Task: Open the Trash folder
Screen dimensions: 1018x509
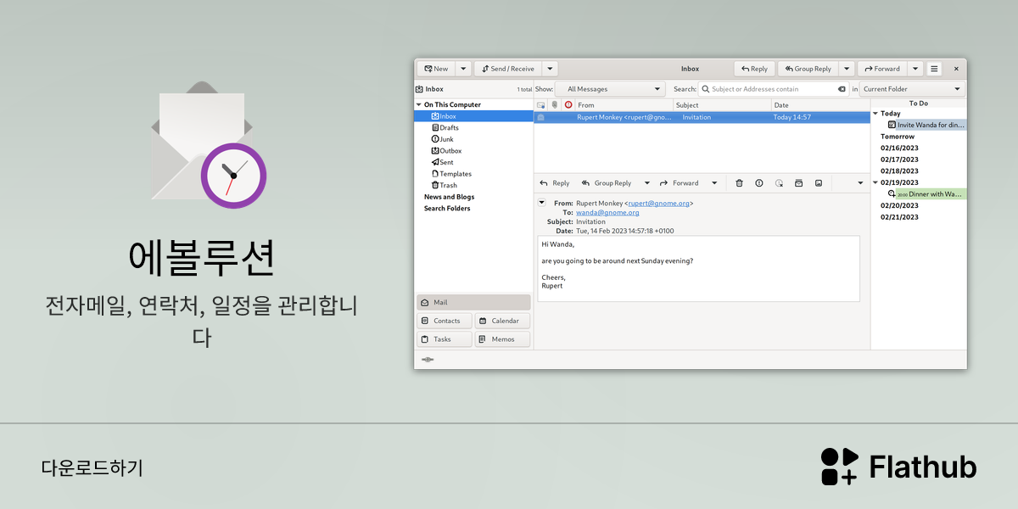Action: click(445, 185)
